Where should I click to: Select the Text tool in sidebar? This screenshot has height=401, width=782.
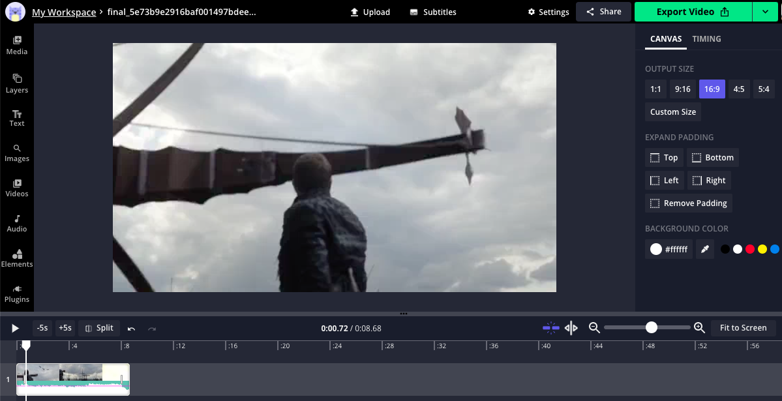coord(17,118)
